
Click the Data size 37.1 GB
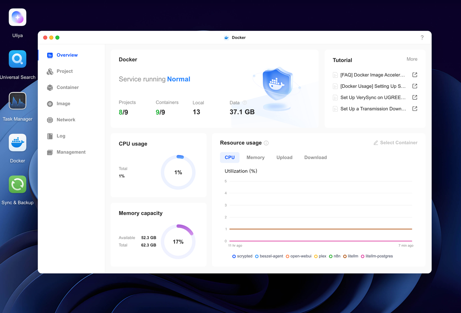pyautogui.click(x=242, y=112)
